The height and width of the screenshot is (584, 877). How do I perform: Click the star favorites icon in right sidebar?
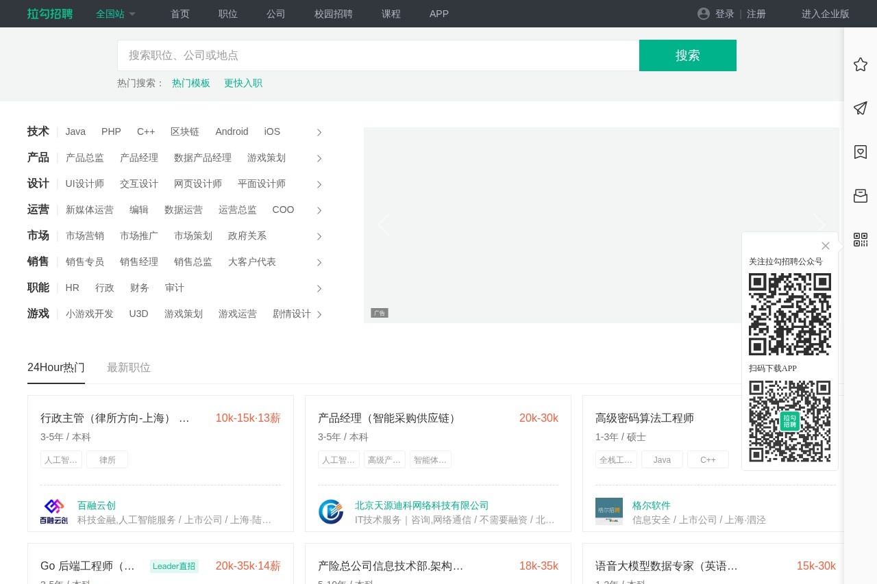861,64
